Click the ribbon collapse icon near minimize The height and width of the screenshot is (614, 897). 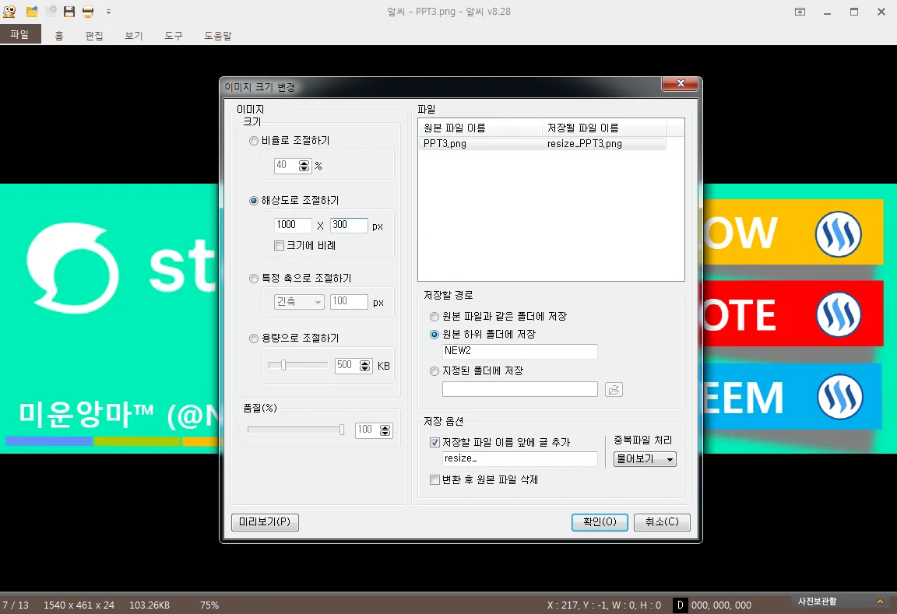[x=800, y=12]
